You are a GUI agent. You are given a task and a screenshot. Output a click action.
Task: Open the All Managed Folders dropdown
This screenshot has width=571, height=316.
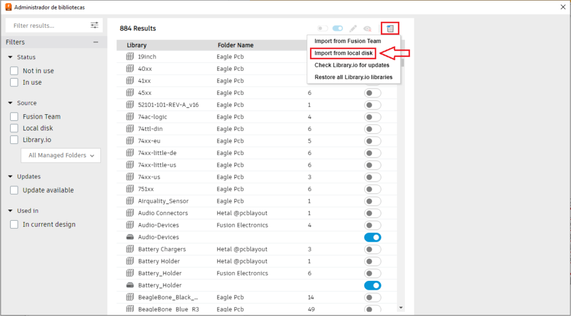click(61, 155)
